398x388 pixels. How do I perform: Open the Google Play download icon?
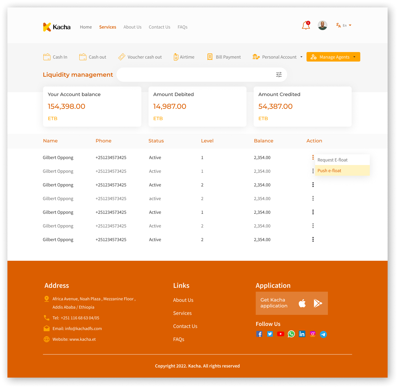tap(318, 303)
